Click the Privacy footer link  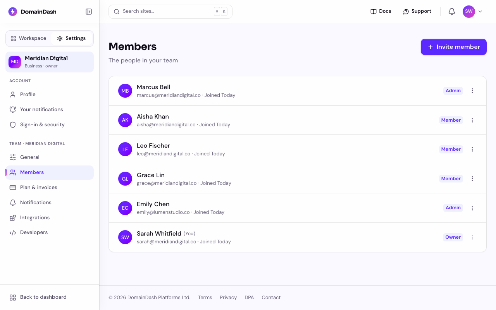(228, 298)
